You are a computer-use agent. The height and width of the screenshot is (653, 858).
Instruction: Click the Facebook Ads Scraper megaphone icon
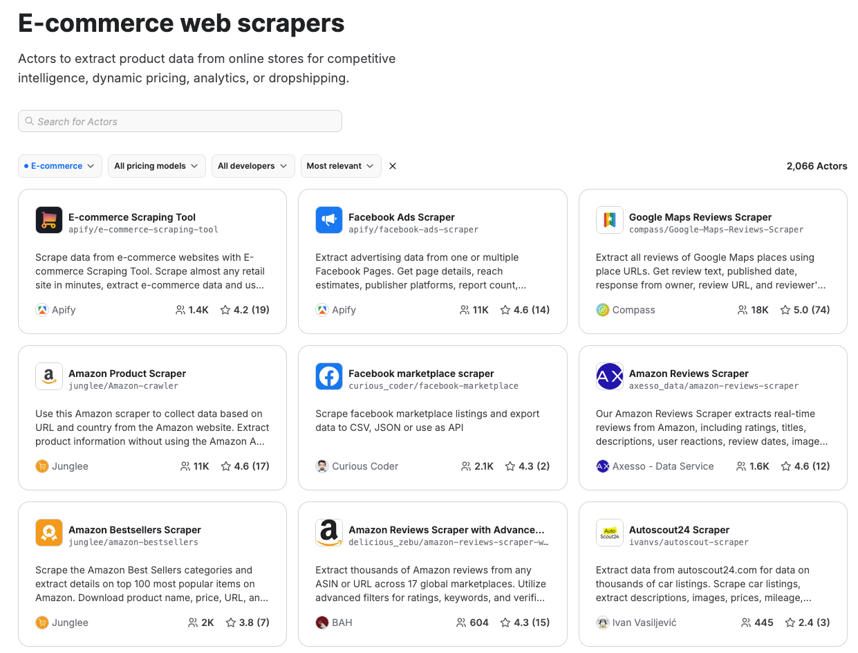pyautogui.click(x=328, y=220)
